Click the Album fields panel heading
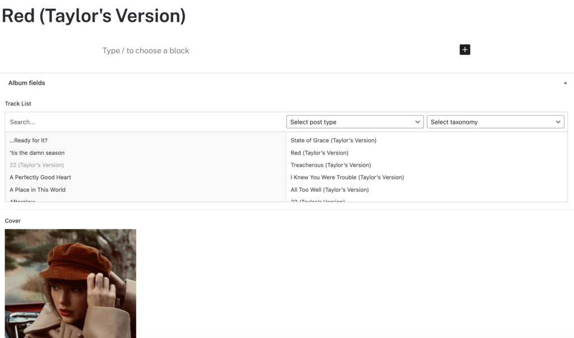Screen dimensions: 574x338 pos(27,83)
